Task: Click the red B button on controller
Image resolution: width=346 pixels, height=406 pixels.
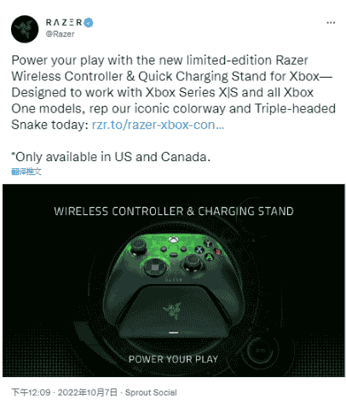Action: tap(218, 252)
